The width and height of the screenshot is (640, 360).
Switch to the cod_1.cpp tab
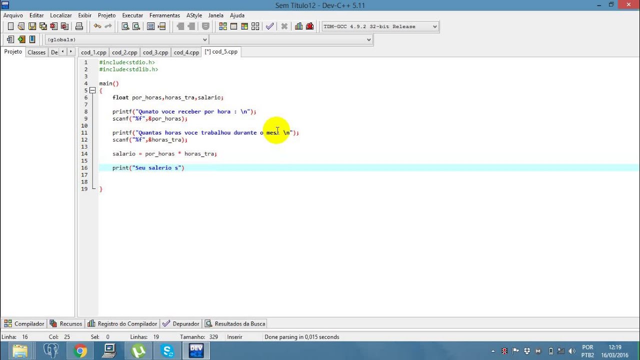93,52
